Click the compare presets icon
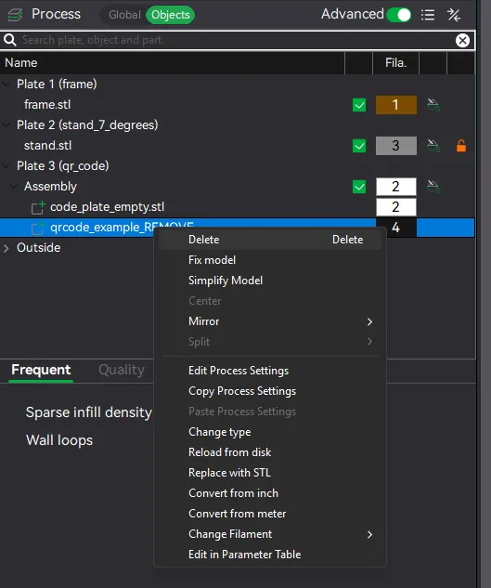 [454, 15]
